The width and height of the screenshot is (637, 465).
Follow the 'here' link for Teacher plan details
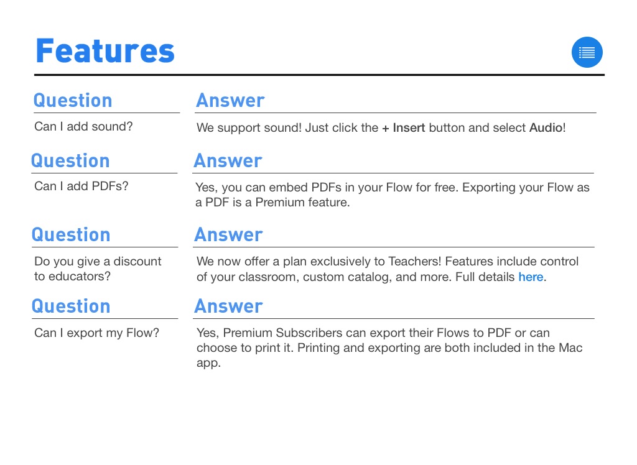(x=531, y=277)
